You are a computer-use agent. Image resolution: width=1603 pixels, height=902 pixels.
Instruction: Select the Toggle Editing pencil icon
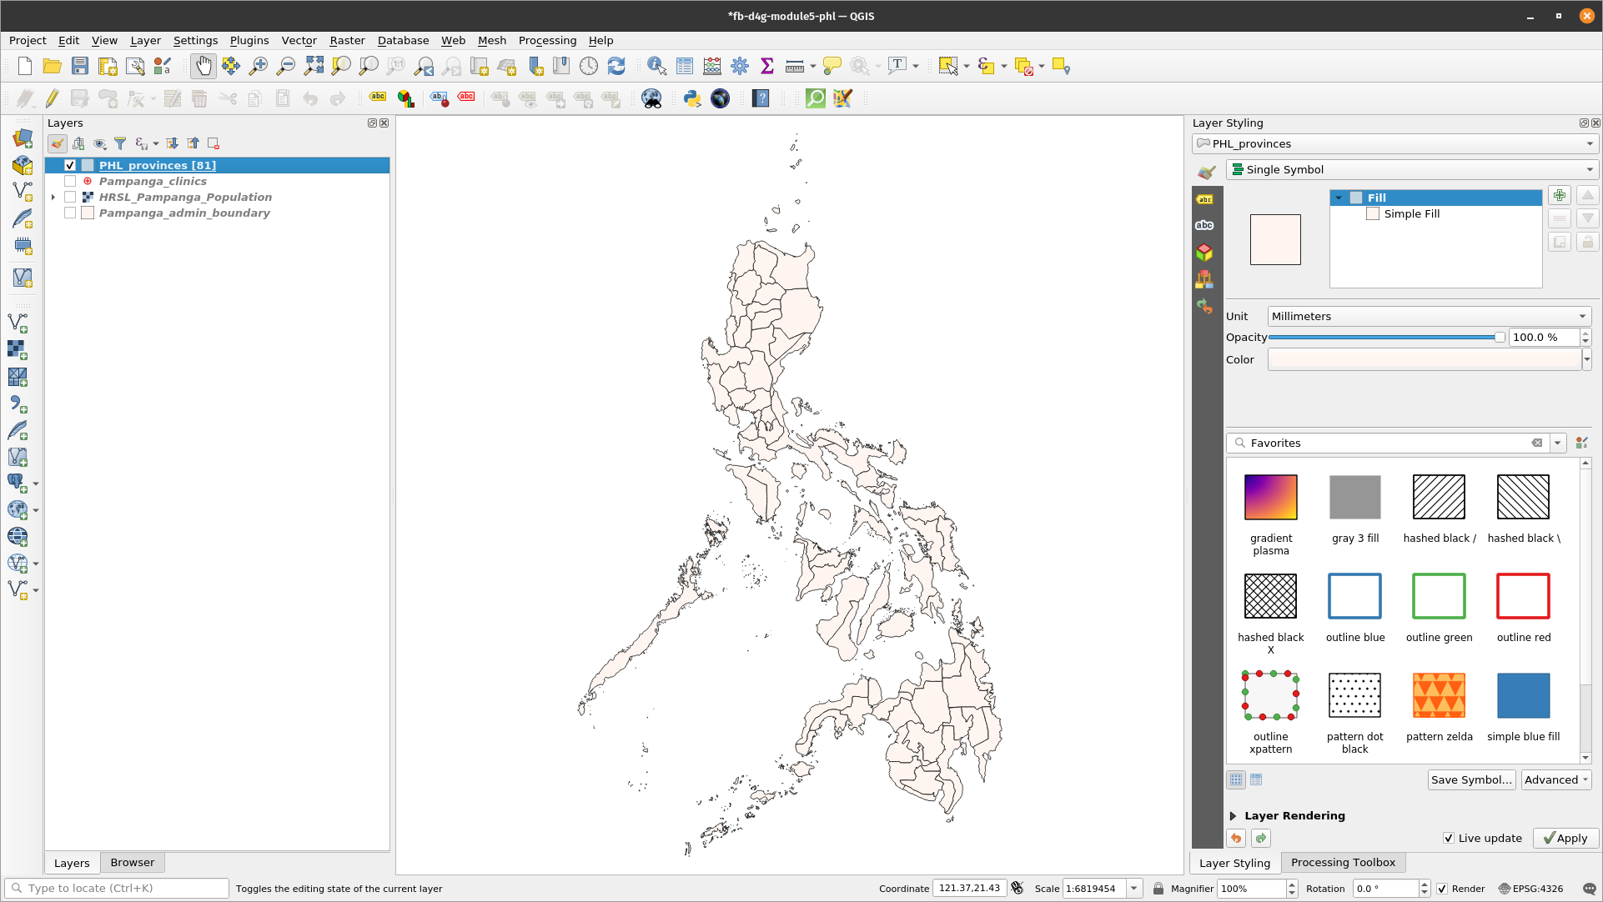pos(52,98)
